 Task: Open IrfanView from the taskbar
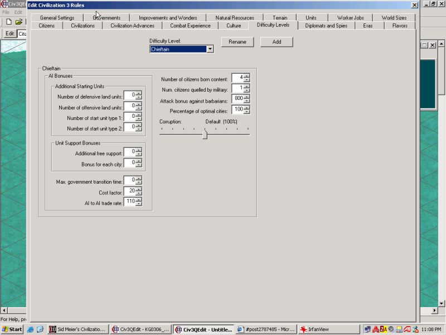click(x=319, y=329)
